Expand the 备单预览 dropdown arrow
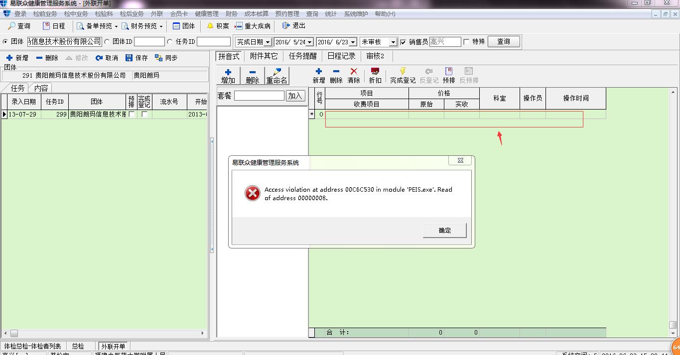 click(116, 26)
